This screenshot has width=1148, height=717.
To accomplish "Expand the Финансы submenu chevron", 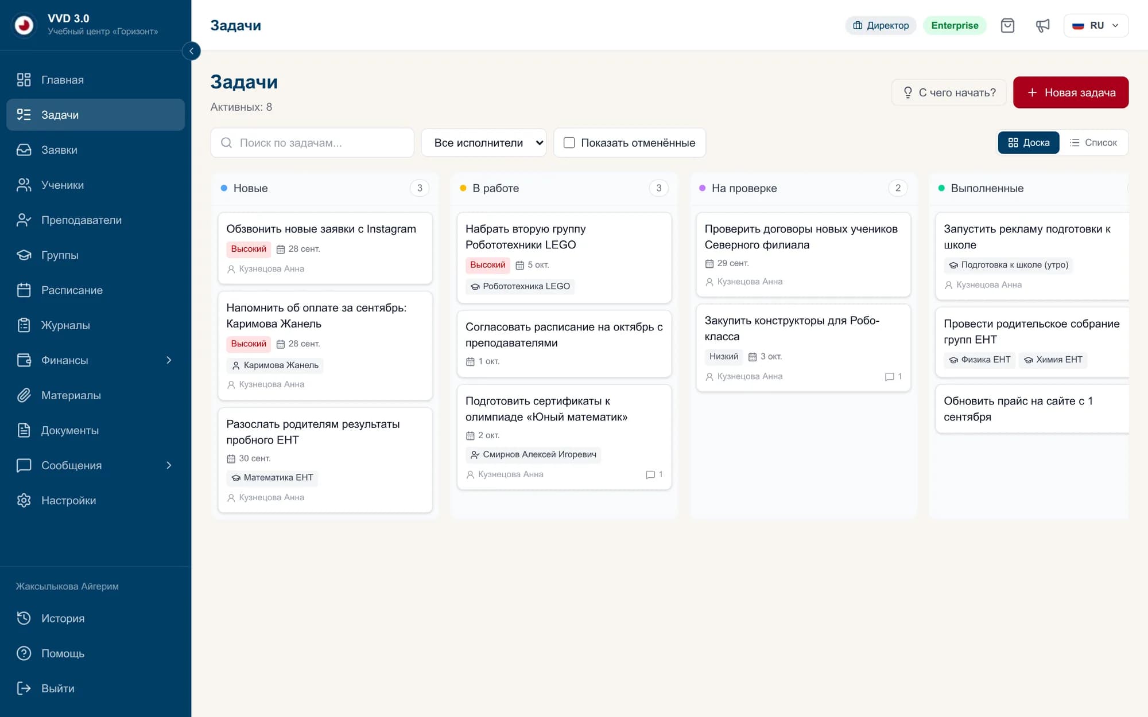I will pyautogui.click(x=169, y=360).
